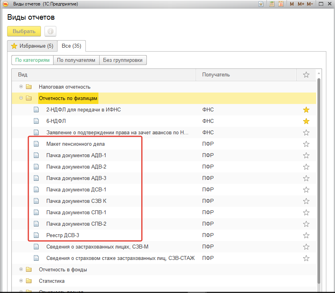Image resolution: width=335 pixels, height=293 pixels.
Task: Star the Макет пенсионного дела row
Action: coord(306,144)
